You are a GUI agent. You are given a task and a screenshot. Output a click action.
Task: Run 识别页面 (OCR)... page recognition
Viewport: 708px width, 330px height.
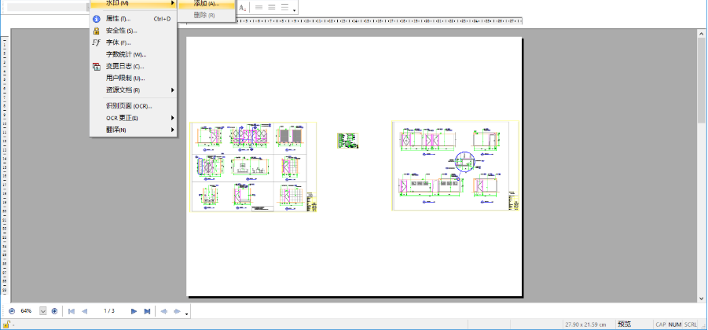point(134,106)
